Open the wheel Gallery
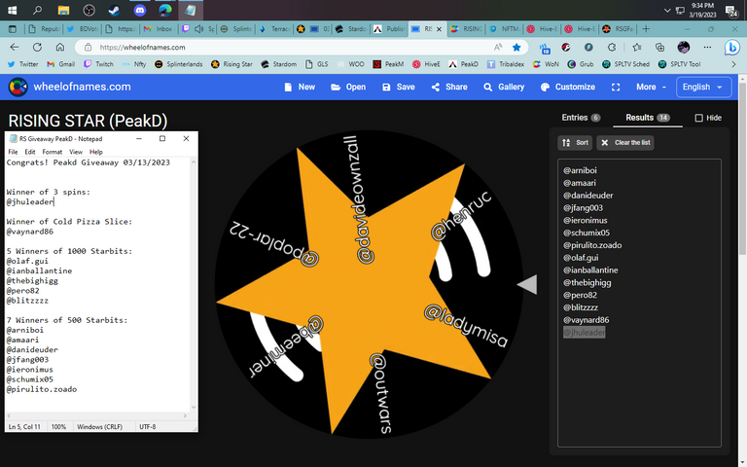This screenshot has width=747, height=467. click(x=504, y=88)
